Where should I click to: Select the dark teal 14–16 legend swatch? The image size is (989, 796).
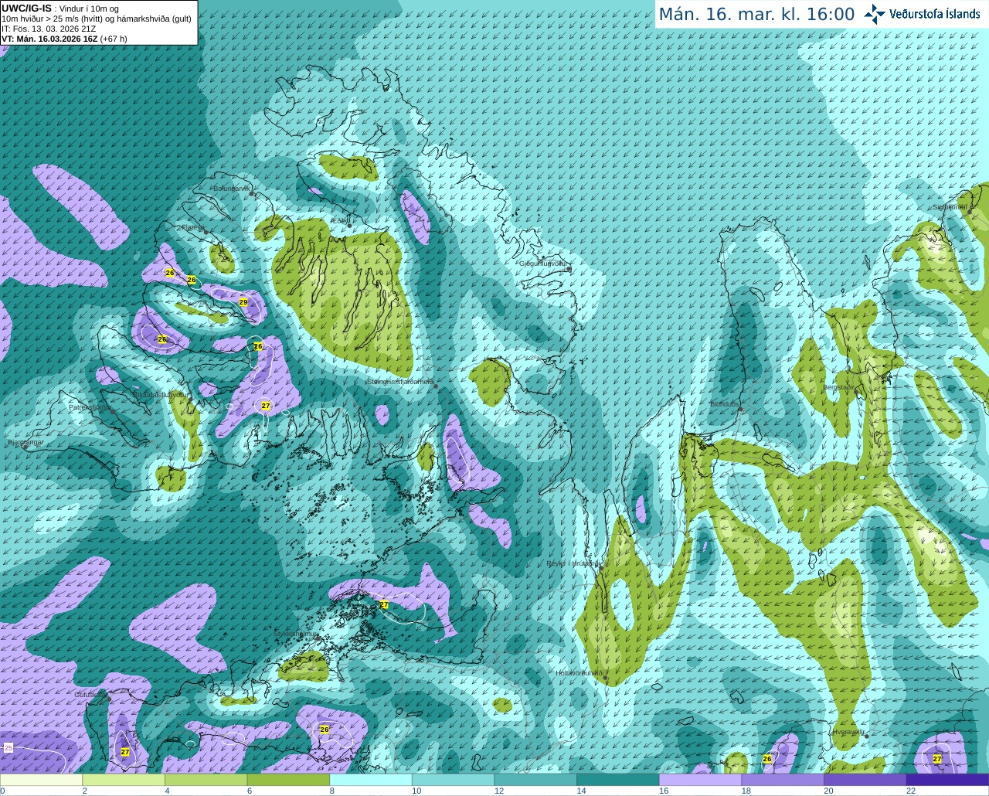[618, 780]
